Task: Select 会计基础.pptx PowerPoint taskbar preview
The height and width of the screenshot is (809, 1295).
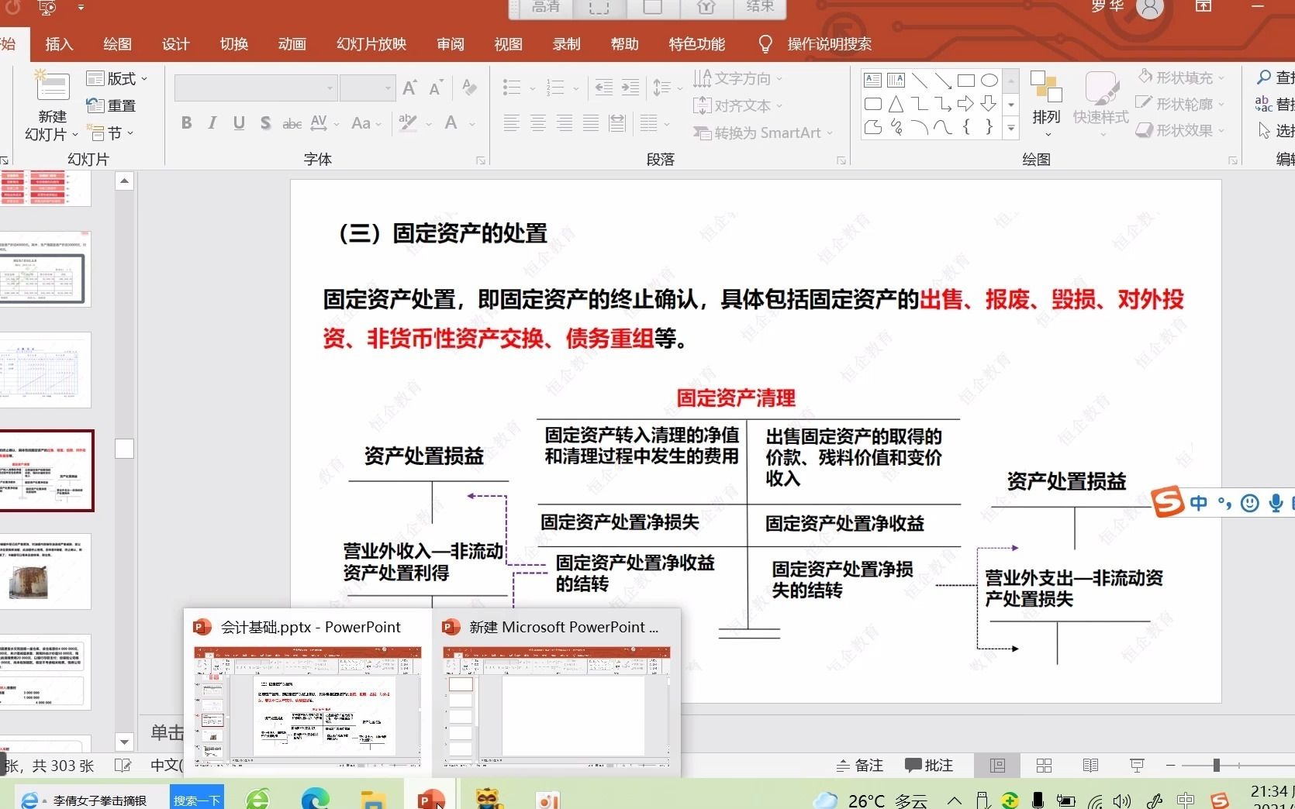Action: click(308, 693)
